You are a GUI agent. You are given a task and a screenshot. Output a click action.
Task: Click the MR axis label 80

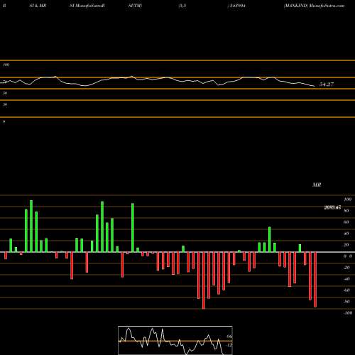(x=346, y=211)
